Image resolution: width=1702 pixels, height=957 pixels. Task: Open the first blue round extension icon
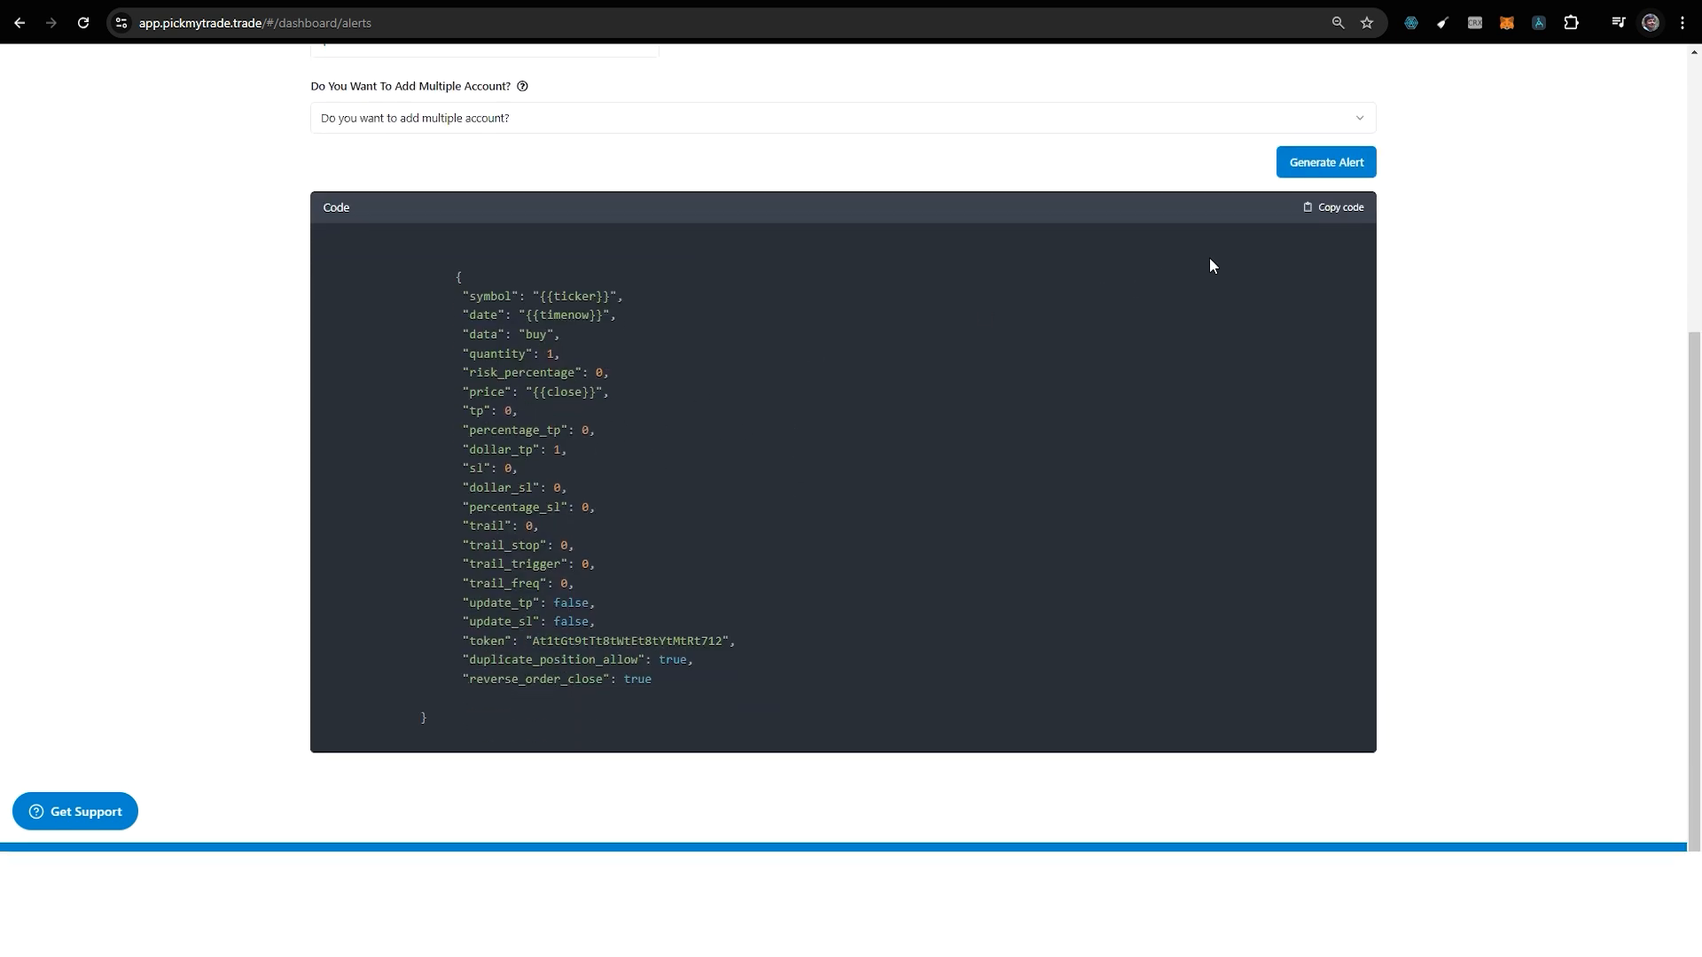coord(1411,23)
